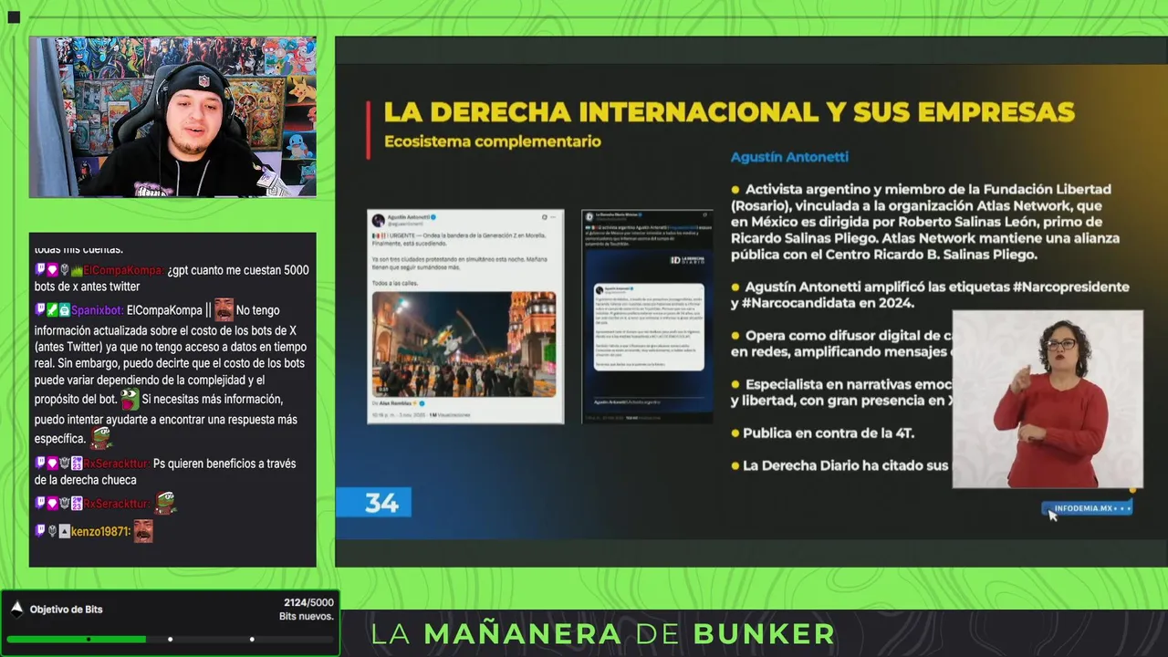
Task: Click ElCompaKompa username in chat
Action: 123,270
